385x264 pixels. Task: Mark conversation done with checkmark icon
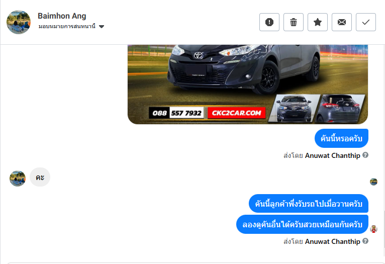(x=366, y=22)
